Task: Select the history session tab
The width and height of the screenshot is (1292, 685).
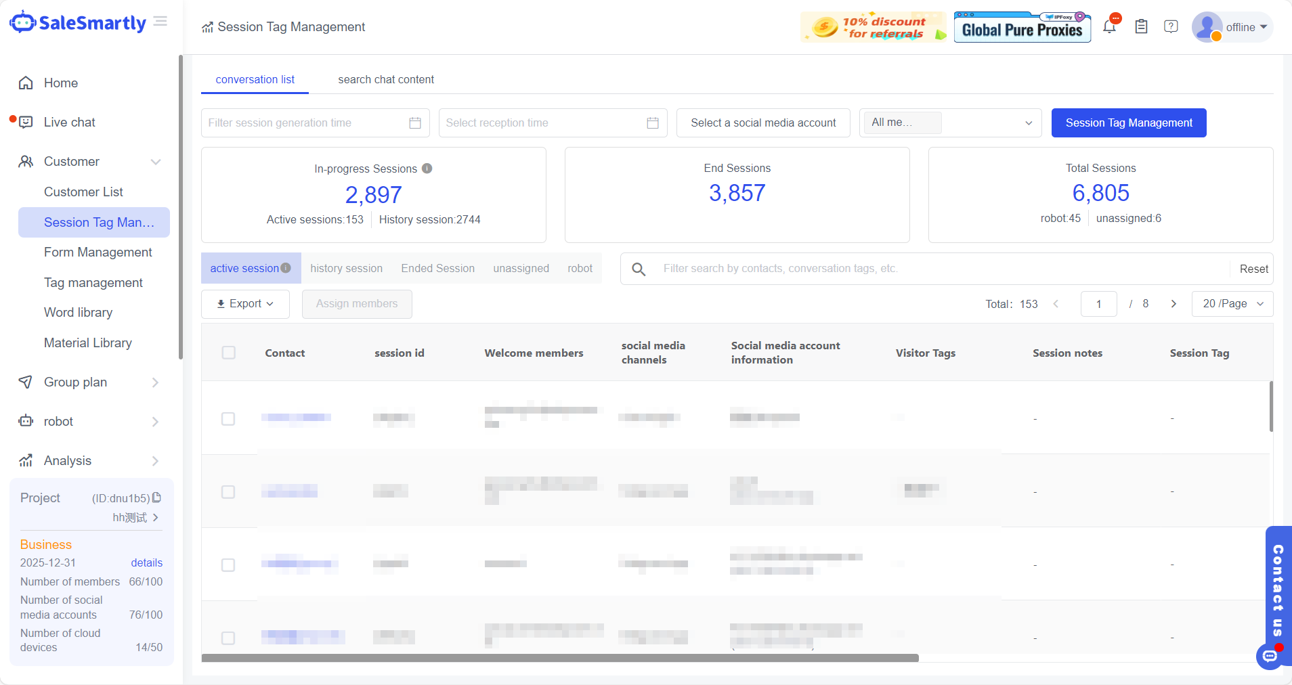Action: 346,269
